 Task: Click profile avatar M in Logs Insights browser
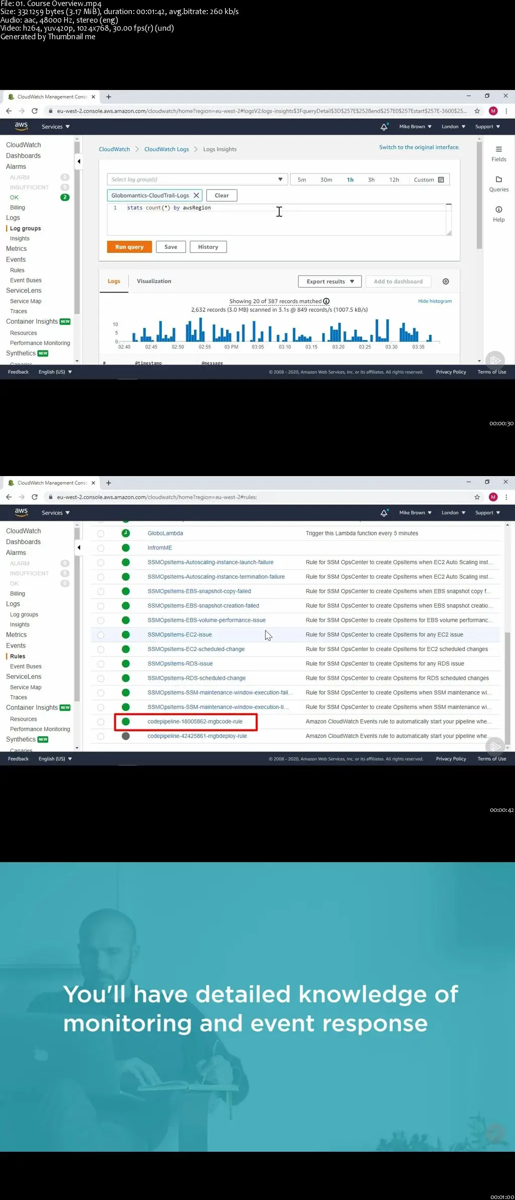click(493, 111)
